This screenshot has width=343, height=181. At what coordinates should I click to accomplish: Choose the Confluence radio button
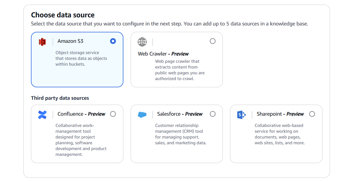point(113,114)
